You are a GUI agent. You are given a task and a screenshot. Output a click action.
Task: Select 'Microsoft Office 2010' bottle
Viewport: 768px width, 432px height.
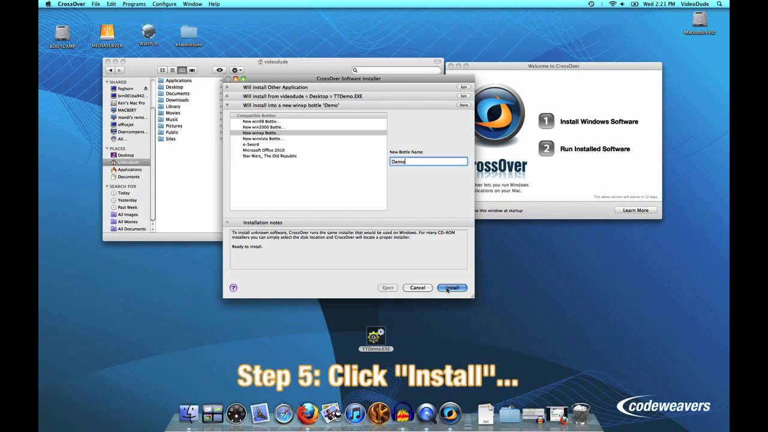click(308, 150)
